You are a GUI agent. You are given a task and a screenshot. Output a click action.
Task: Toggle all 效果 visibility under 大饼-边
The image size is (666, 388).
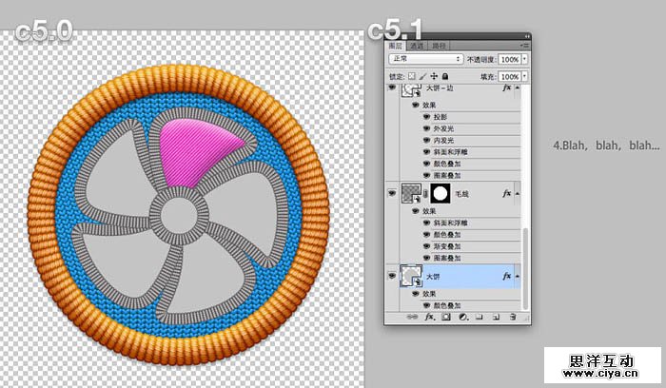click(416, 105)
